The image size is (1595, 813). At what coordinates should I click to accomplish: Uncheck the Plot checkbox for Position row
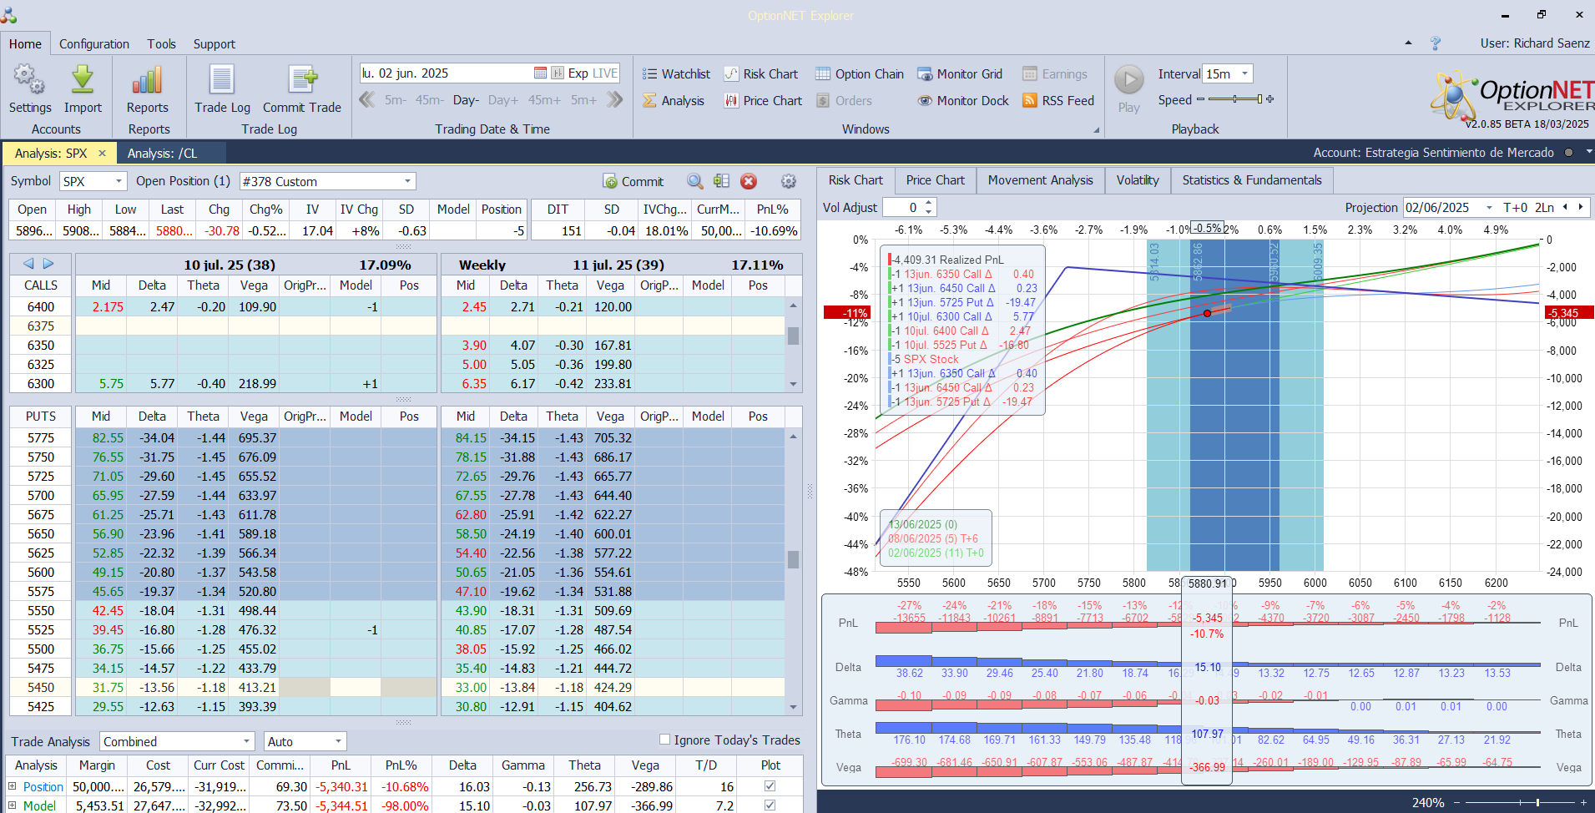770,786
